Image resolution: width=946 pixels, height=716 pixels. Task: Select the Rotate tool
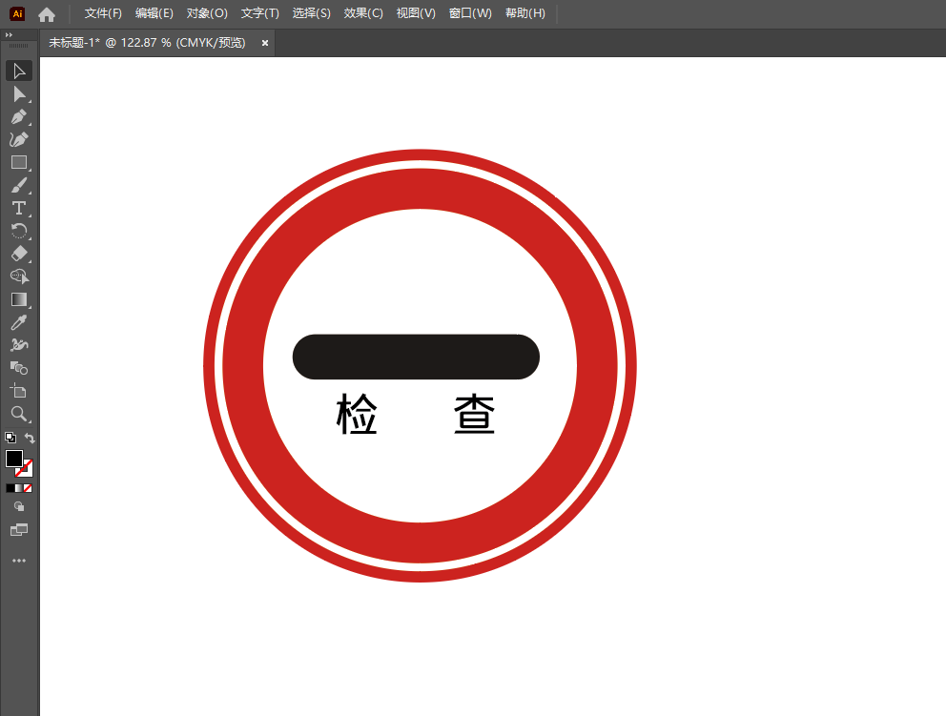(18, 231)
